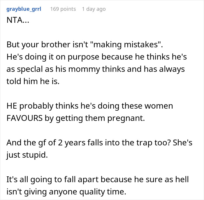This screenshot has width=204, height=200.
Task: Open the '1 day ago' timestamp permalink
Action: (x=94, y=9)
